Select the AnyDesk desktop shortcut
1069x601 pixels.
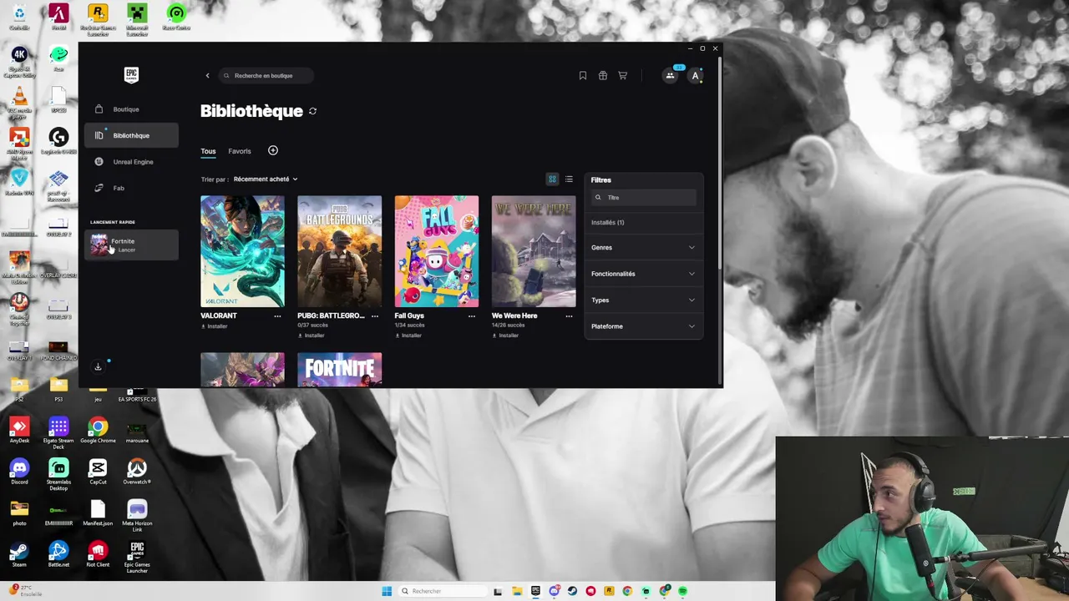tap(19, 431)
